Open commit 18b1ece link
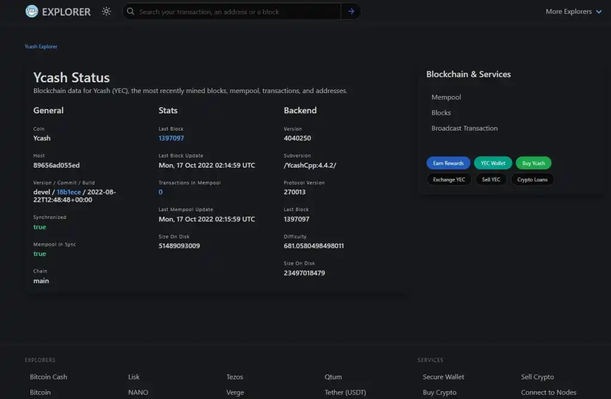Screen dimensions: 611x399 tap(69, 192)
